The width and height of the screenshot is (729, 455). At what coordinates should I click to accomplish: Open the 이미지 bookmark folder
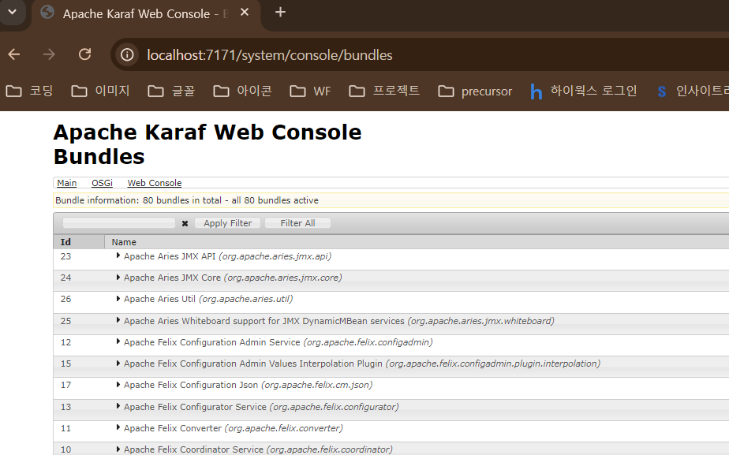(x=100, y=91)
